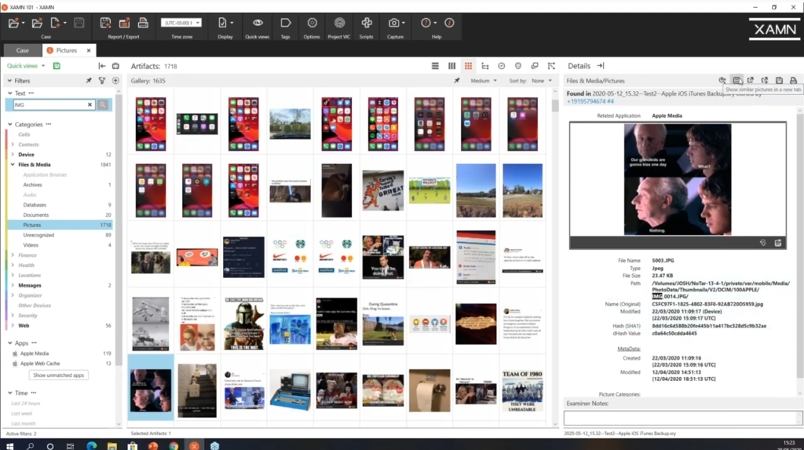The width and height of the screenshot is (804, 450).
Task: Switch to connection tree view
Action: 485,66
